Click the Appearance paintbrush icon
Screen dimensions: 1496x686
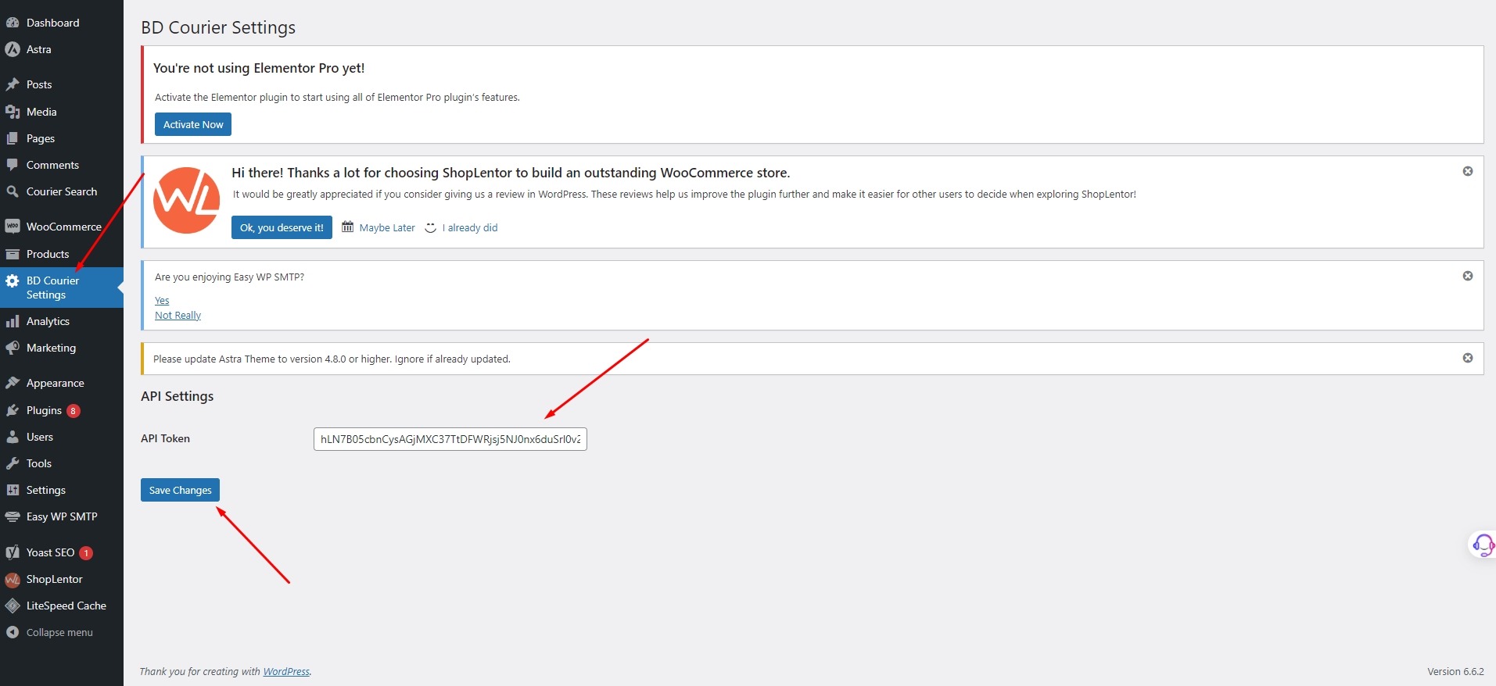tap(13, 383)
